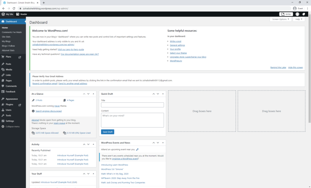Move Quick Draft box down

[158, 94]
